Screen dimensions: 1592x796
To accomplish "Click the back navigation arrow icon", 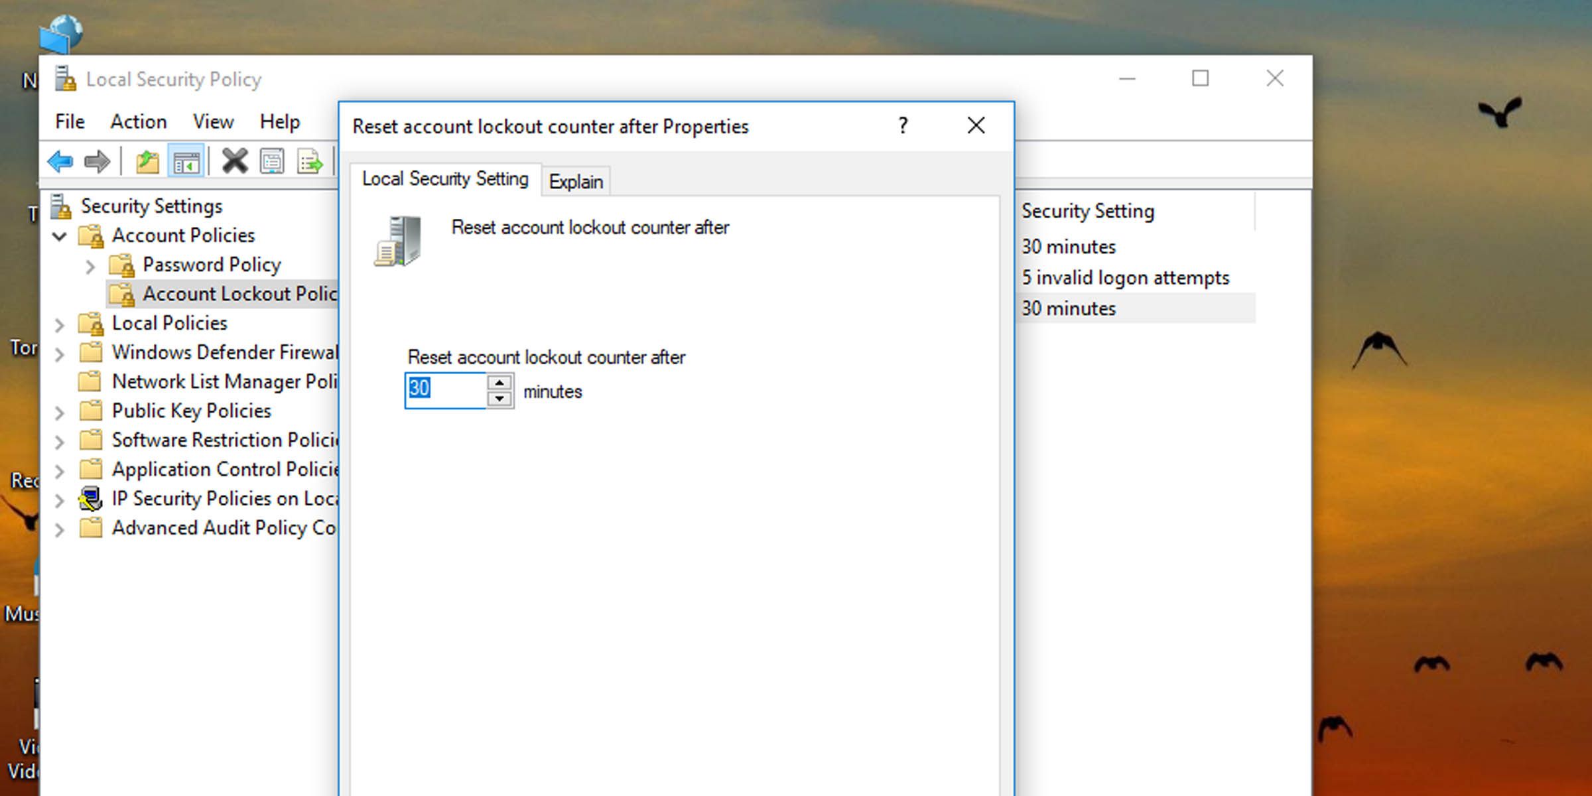I will tap(61, 161).
